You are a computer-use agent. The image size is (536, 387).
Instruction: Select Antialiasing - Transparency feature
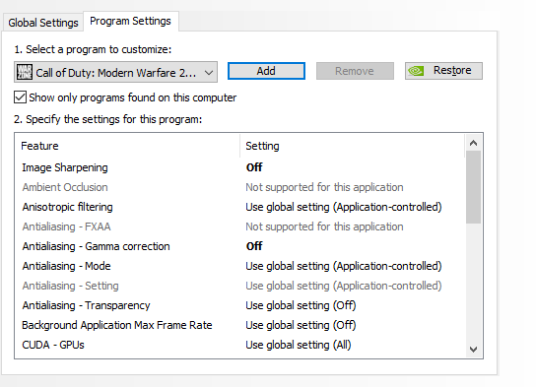click(x=86, y=305)
